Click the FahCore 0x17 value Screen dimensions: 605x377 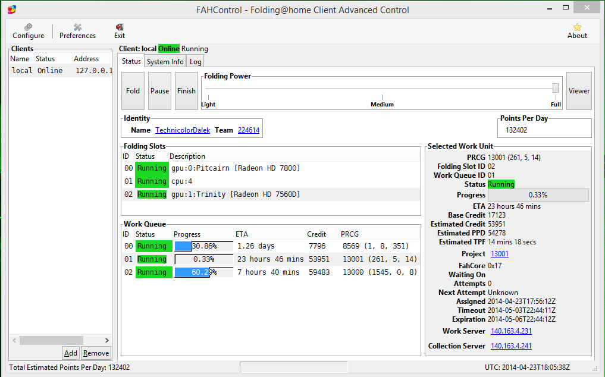(495, 265)
